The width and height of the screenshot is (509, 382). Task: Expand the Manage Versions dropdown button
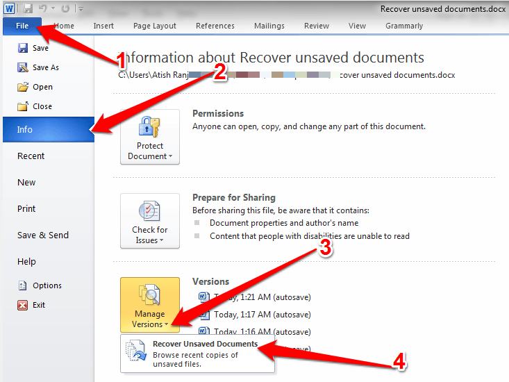150,305
